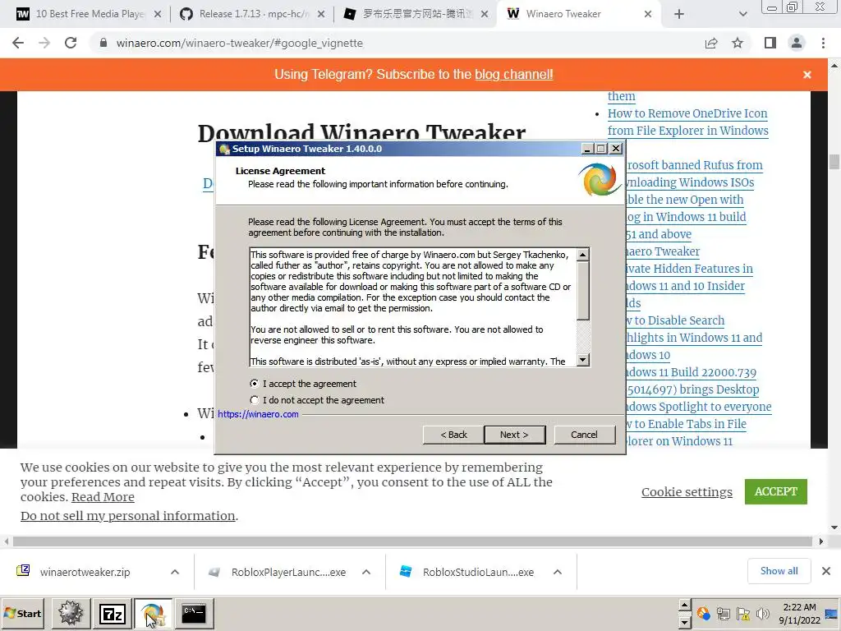Image resolution: width=841 pixels, height=631 pixels.
Task: Open the 'blog channel' Telegram link
Action: 513,75
